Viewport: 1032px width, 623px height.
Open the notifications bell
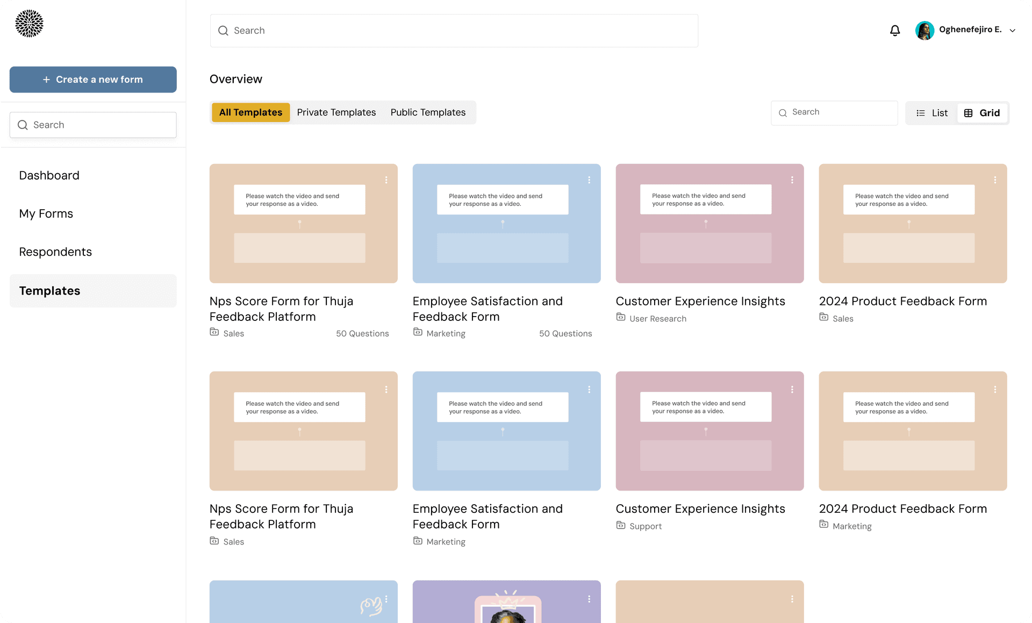click(x=895, y=31)
